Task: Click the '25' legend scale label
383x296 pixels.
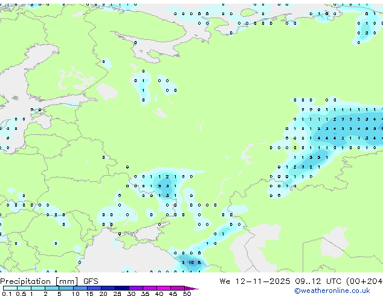Action: [117, 294]
